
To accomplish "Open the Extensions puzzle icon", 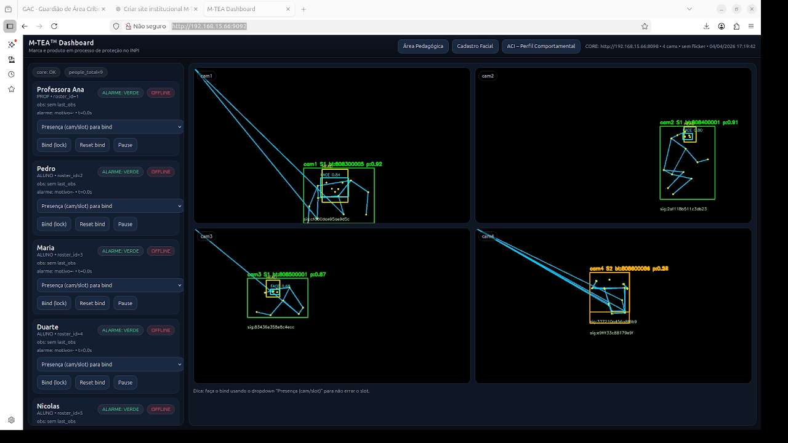I will point(736,26).
